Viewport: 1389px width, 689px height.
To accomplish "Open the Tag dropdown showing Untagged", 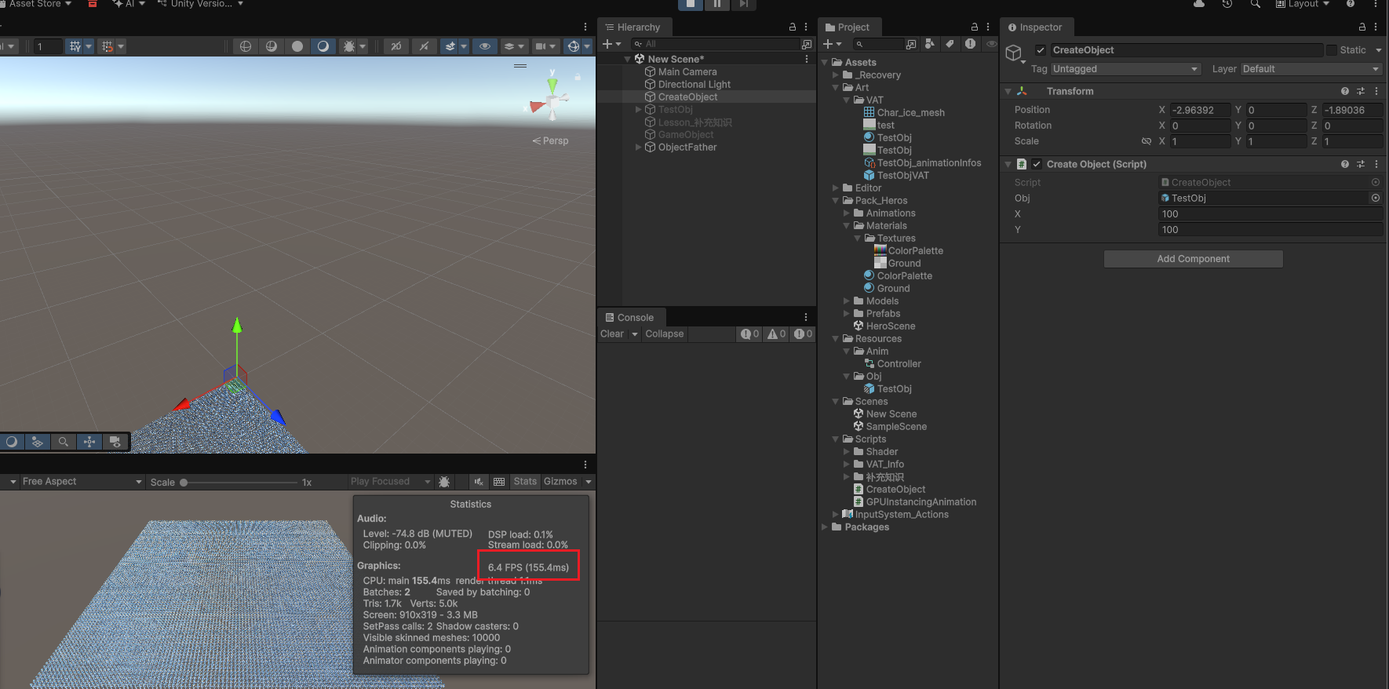I will pos(1125,69).
